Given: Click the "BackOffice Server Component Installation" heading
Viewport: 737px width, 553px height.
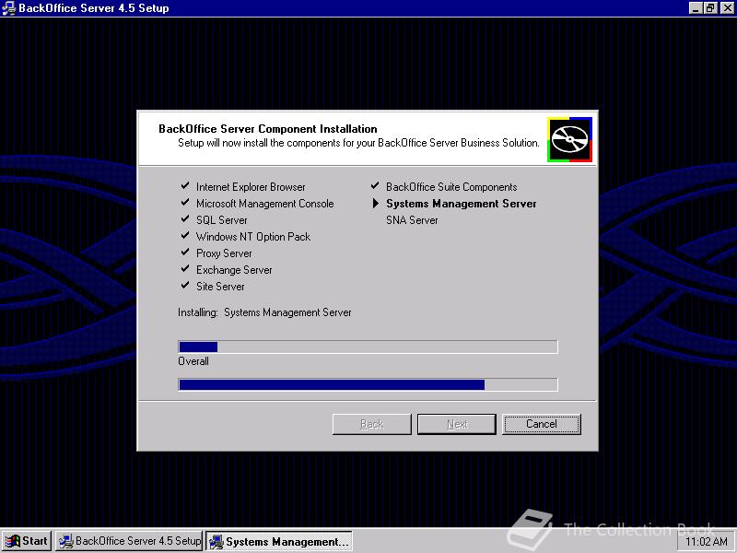Looking at the screenshot, I should [268, 129].
